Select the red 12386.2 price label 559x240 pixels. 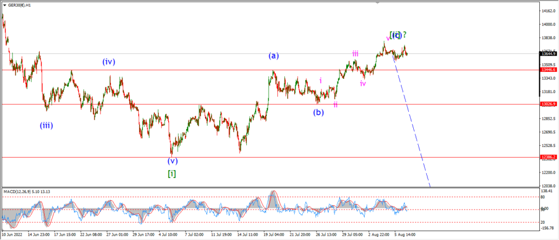click(548, 157)
